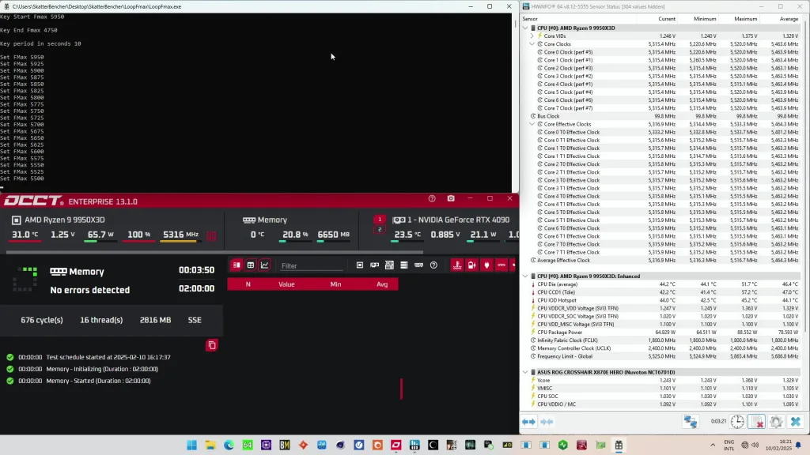Click the CPU chip icon beside AMD Ryzen 9 9950X3D
Screen dimensions: 810x455
17,220
